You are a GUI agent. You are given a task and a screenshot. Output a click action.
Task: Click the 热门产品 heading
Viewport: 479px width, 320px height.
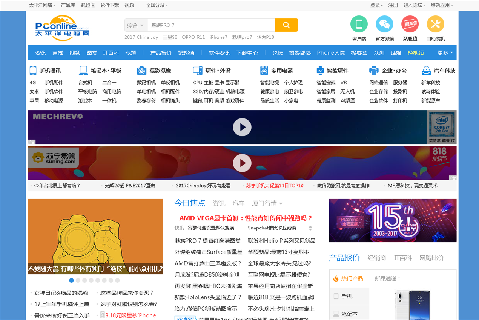(x=352, y=278)
